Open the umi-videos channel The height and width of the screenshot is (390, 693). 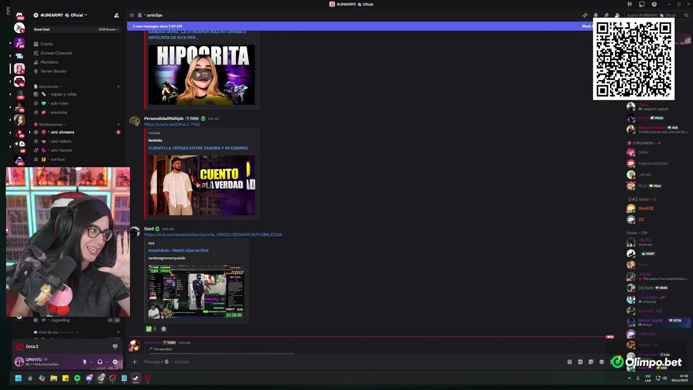click(77, 141)
